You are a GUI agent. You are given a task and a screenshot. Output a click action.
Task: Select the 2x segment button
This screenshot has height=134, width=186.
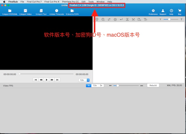coord(101,85)
